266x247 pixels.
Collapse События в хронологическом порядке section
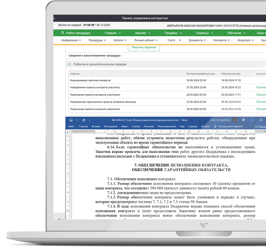pyautogui.click(x=69, y=64)
